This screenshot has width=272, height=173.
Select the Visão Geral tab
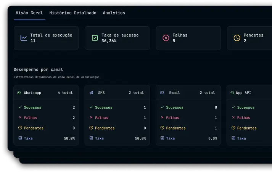pyautogui.click(x=29, y=13)
